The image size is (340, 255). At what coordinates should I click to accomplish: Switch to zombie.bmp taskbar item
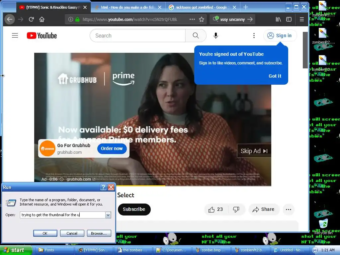[x=211, y=250]
